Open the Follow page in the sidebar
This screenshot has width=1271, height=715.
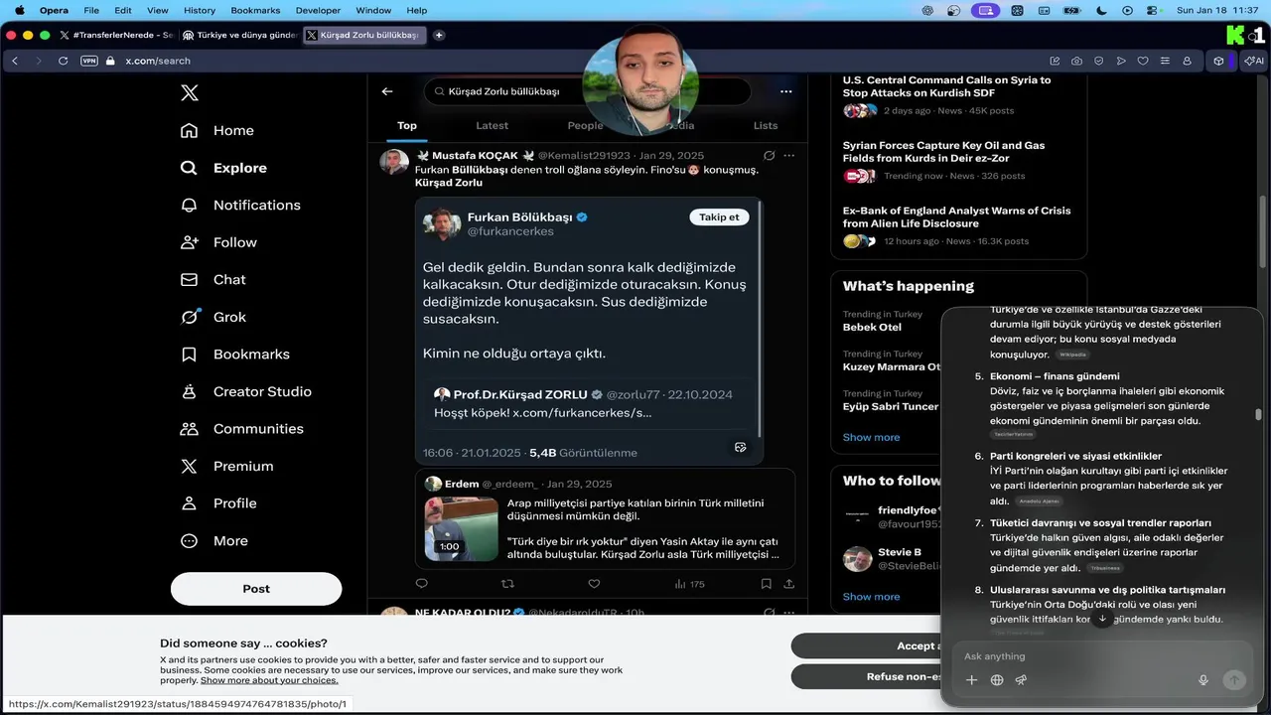click(x=218, y=242)
